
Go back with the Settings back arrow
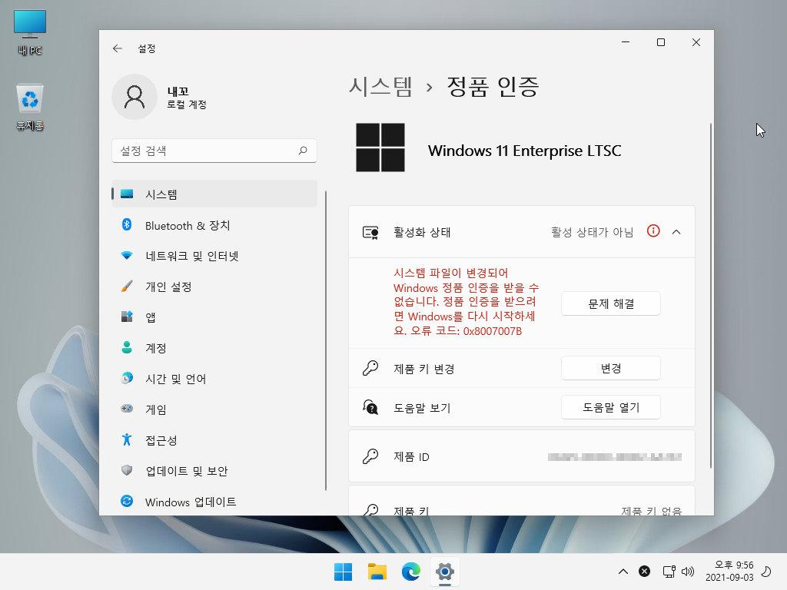pos(118,48)
